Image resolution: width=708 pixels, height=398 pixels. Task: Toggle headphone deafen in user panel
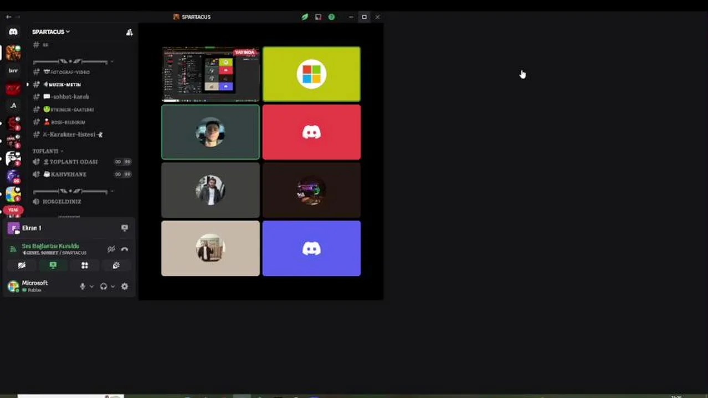(x=103, y=286)
